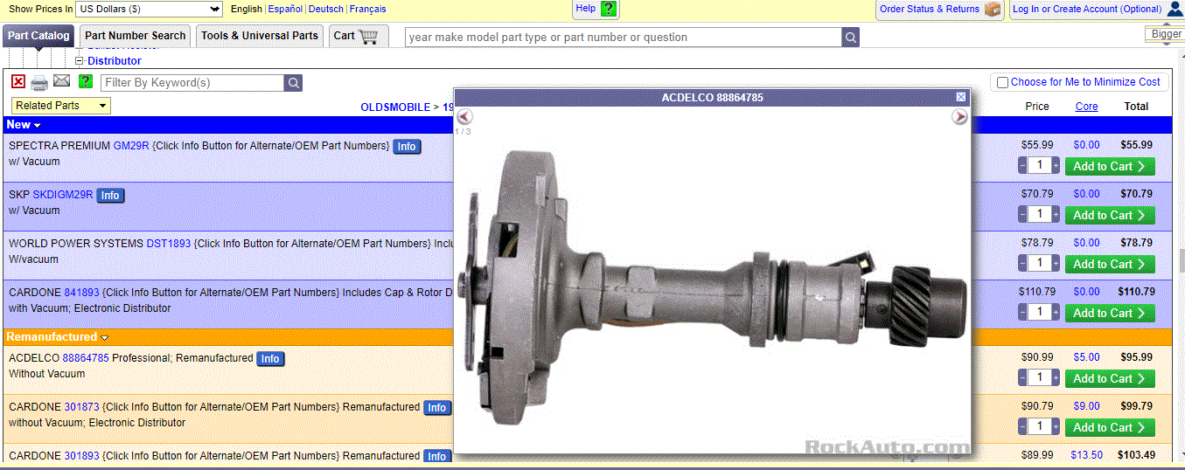Increase quantity for CARDONE 301873
Image resolution: width=1185 pixels, height=470 pixels.
pos(1056,426)
